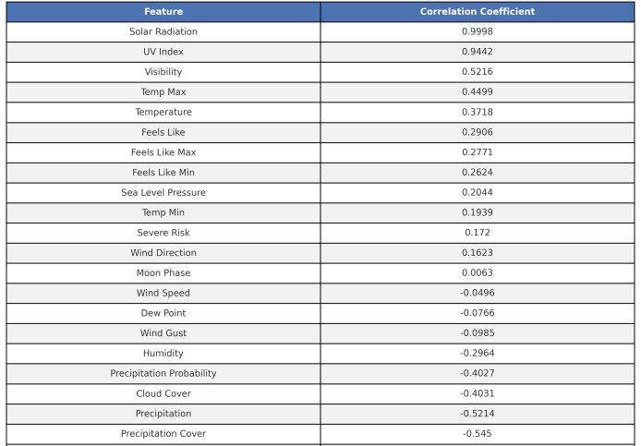Select the Precipitation Cover value -0.545

pos(478,434)
